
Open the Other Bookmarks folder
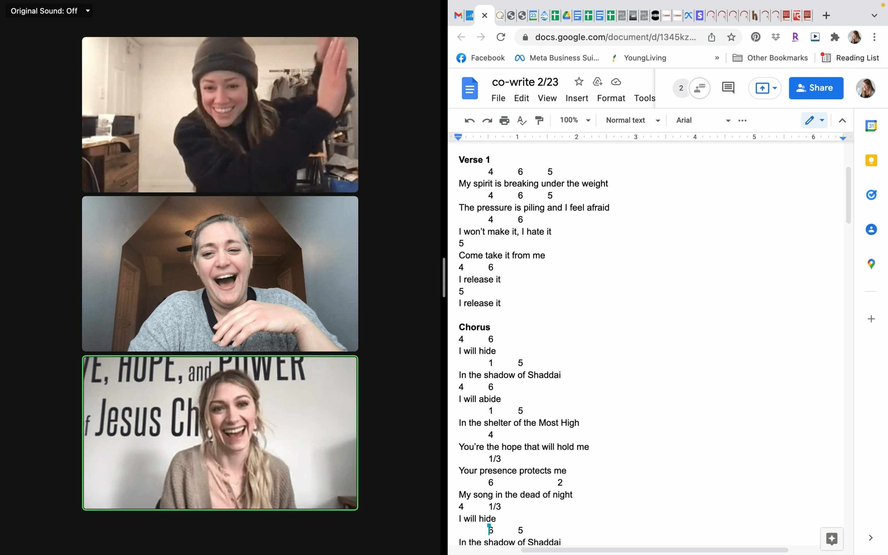coord(770,58)
